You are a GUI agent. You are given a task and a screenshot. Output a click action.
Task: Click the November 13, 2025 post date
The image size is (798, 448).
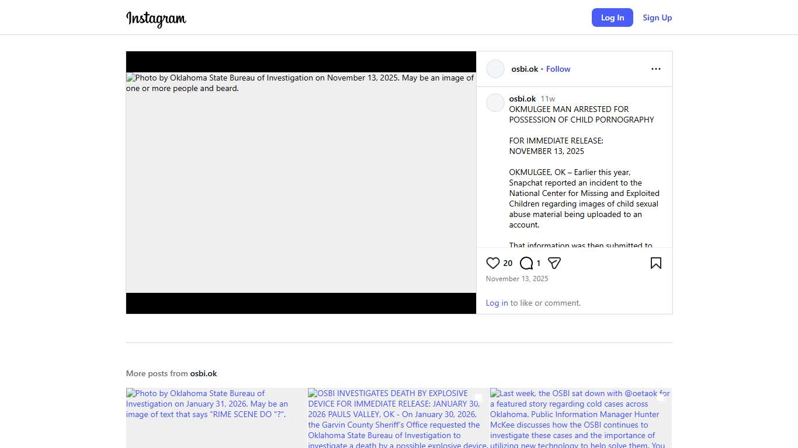pos(517,279)
